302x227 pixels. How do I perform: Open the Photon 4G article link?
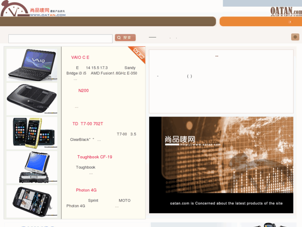[x=86, y=190]
